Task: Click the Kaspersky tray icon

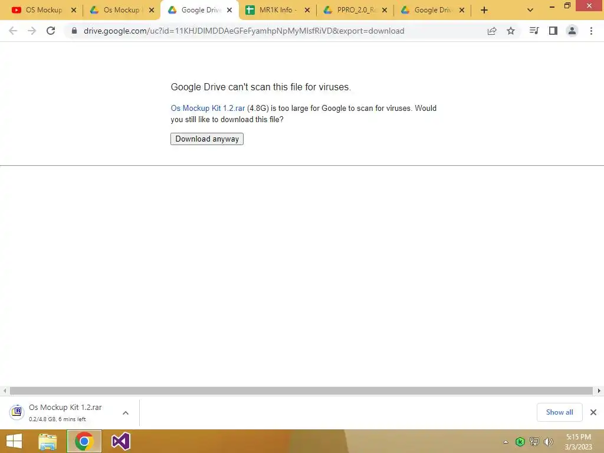Action: click(x=520, y=441)
